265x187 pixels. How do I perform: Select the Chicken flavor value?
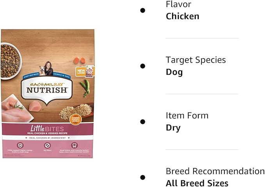[183, 16]
